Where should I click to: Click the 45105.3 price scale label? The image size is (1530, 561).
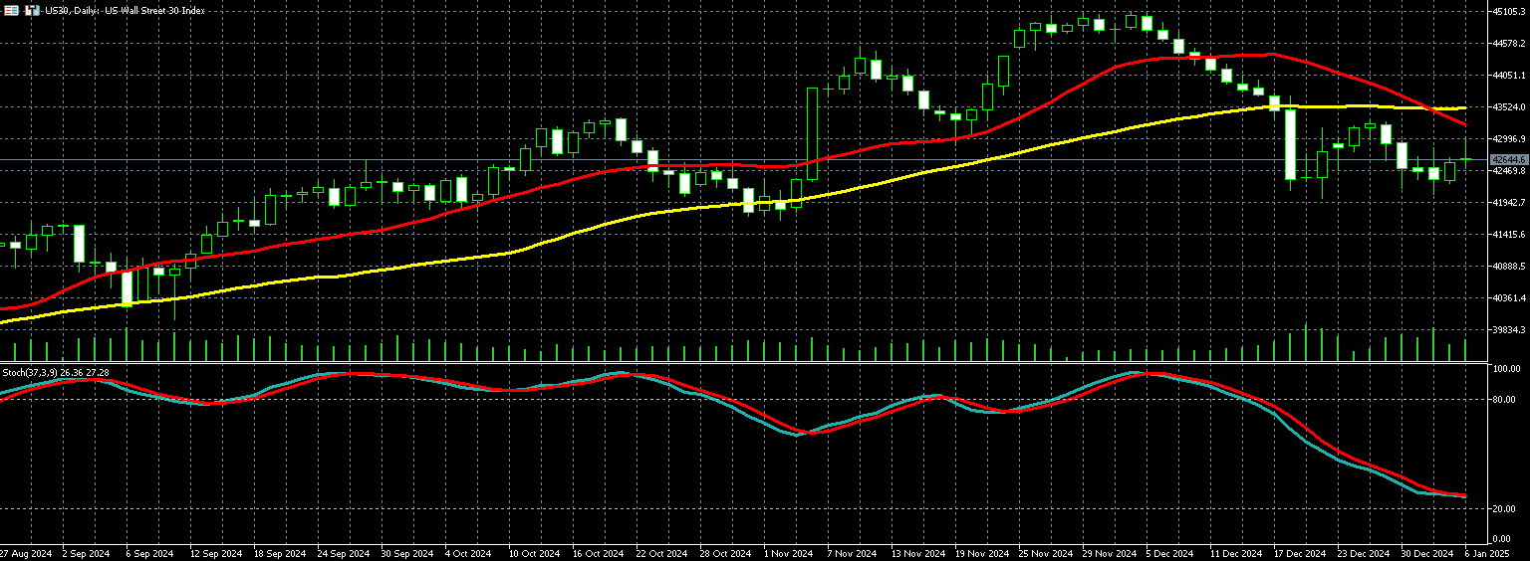(x=1508, y=12)
